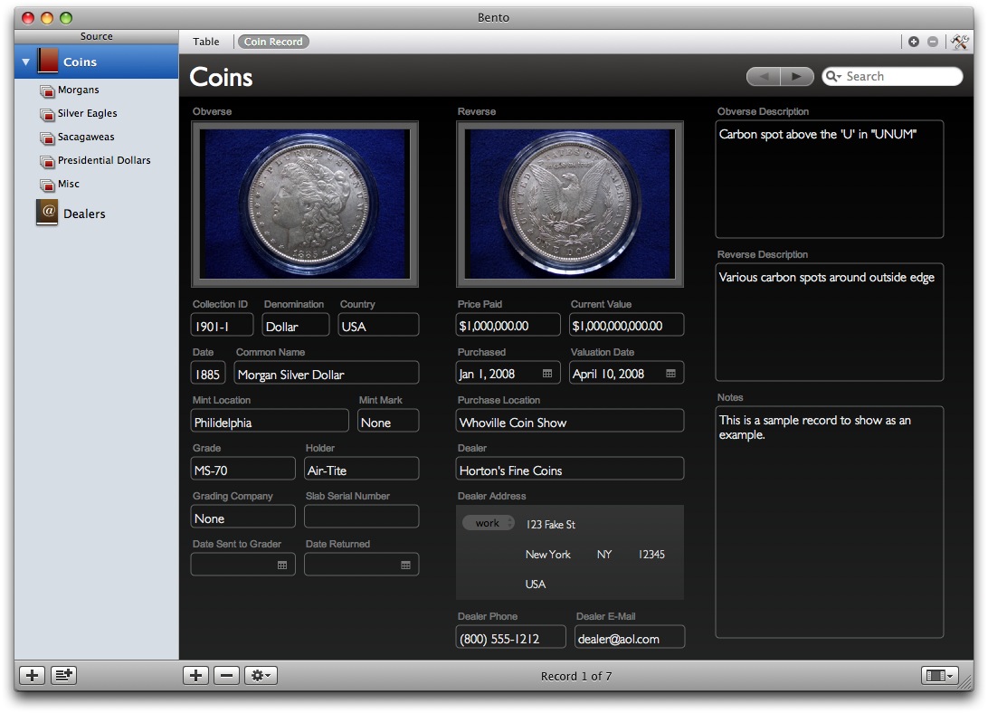
Task: Click the empty Slab Serial Number field
Action: [362, 517]
